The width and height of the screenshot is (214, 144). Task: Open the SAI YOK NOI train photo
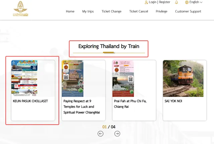[183, 79]
